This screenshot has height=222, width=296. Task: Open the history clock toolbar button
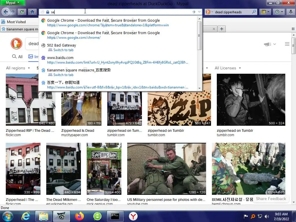tap(279, 12)
